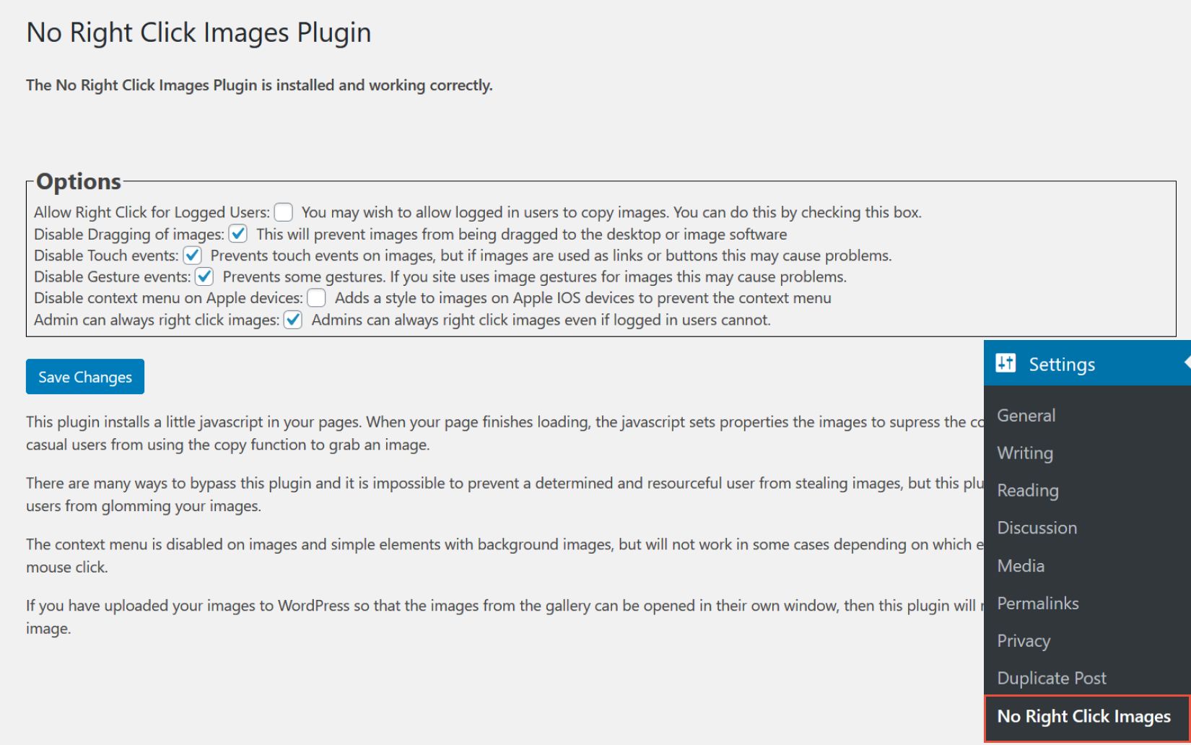
Task: Select the highlighted No Right Click Images entry
Action: [1083, 716]
